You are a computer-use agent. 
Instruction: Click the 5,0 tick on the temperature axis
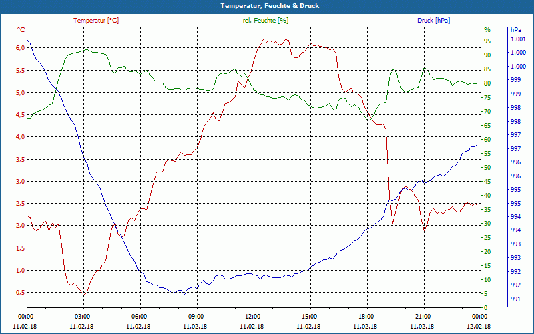point(21,93)
